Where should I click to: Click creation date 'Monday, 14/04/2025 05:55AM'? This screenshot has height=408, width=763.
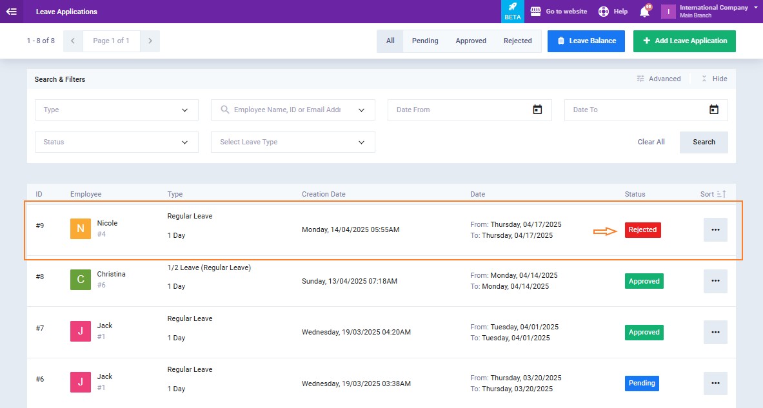350,229
